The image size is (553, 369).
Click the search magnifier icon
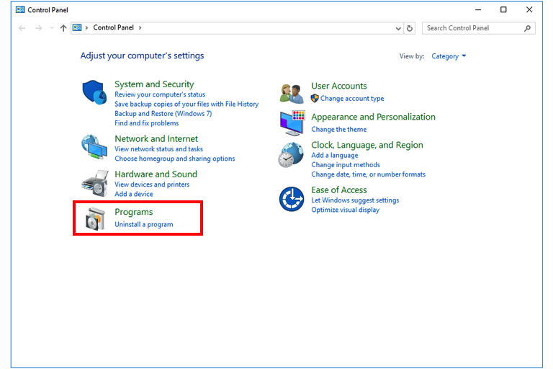click(527, 28)
